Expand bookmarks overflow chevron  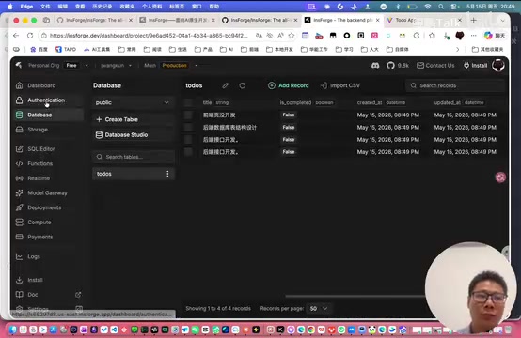click(458, 50)
